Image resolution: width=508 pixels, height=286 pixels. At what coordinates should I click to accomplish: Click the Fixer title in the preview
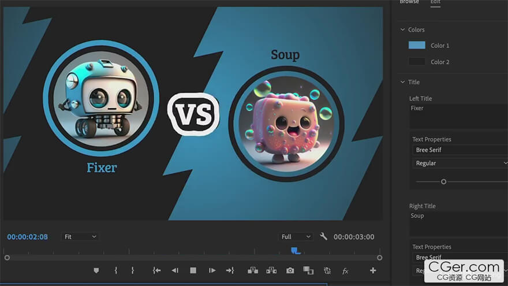[x=102, y=168]
